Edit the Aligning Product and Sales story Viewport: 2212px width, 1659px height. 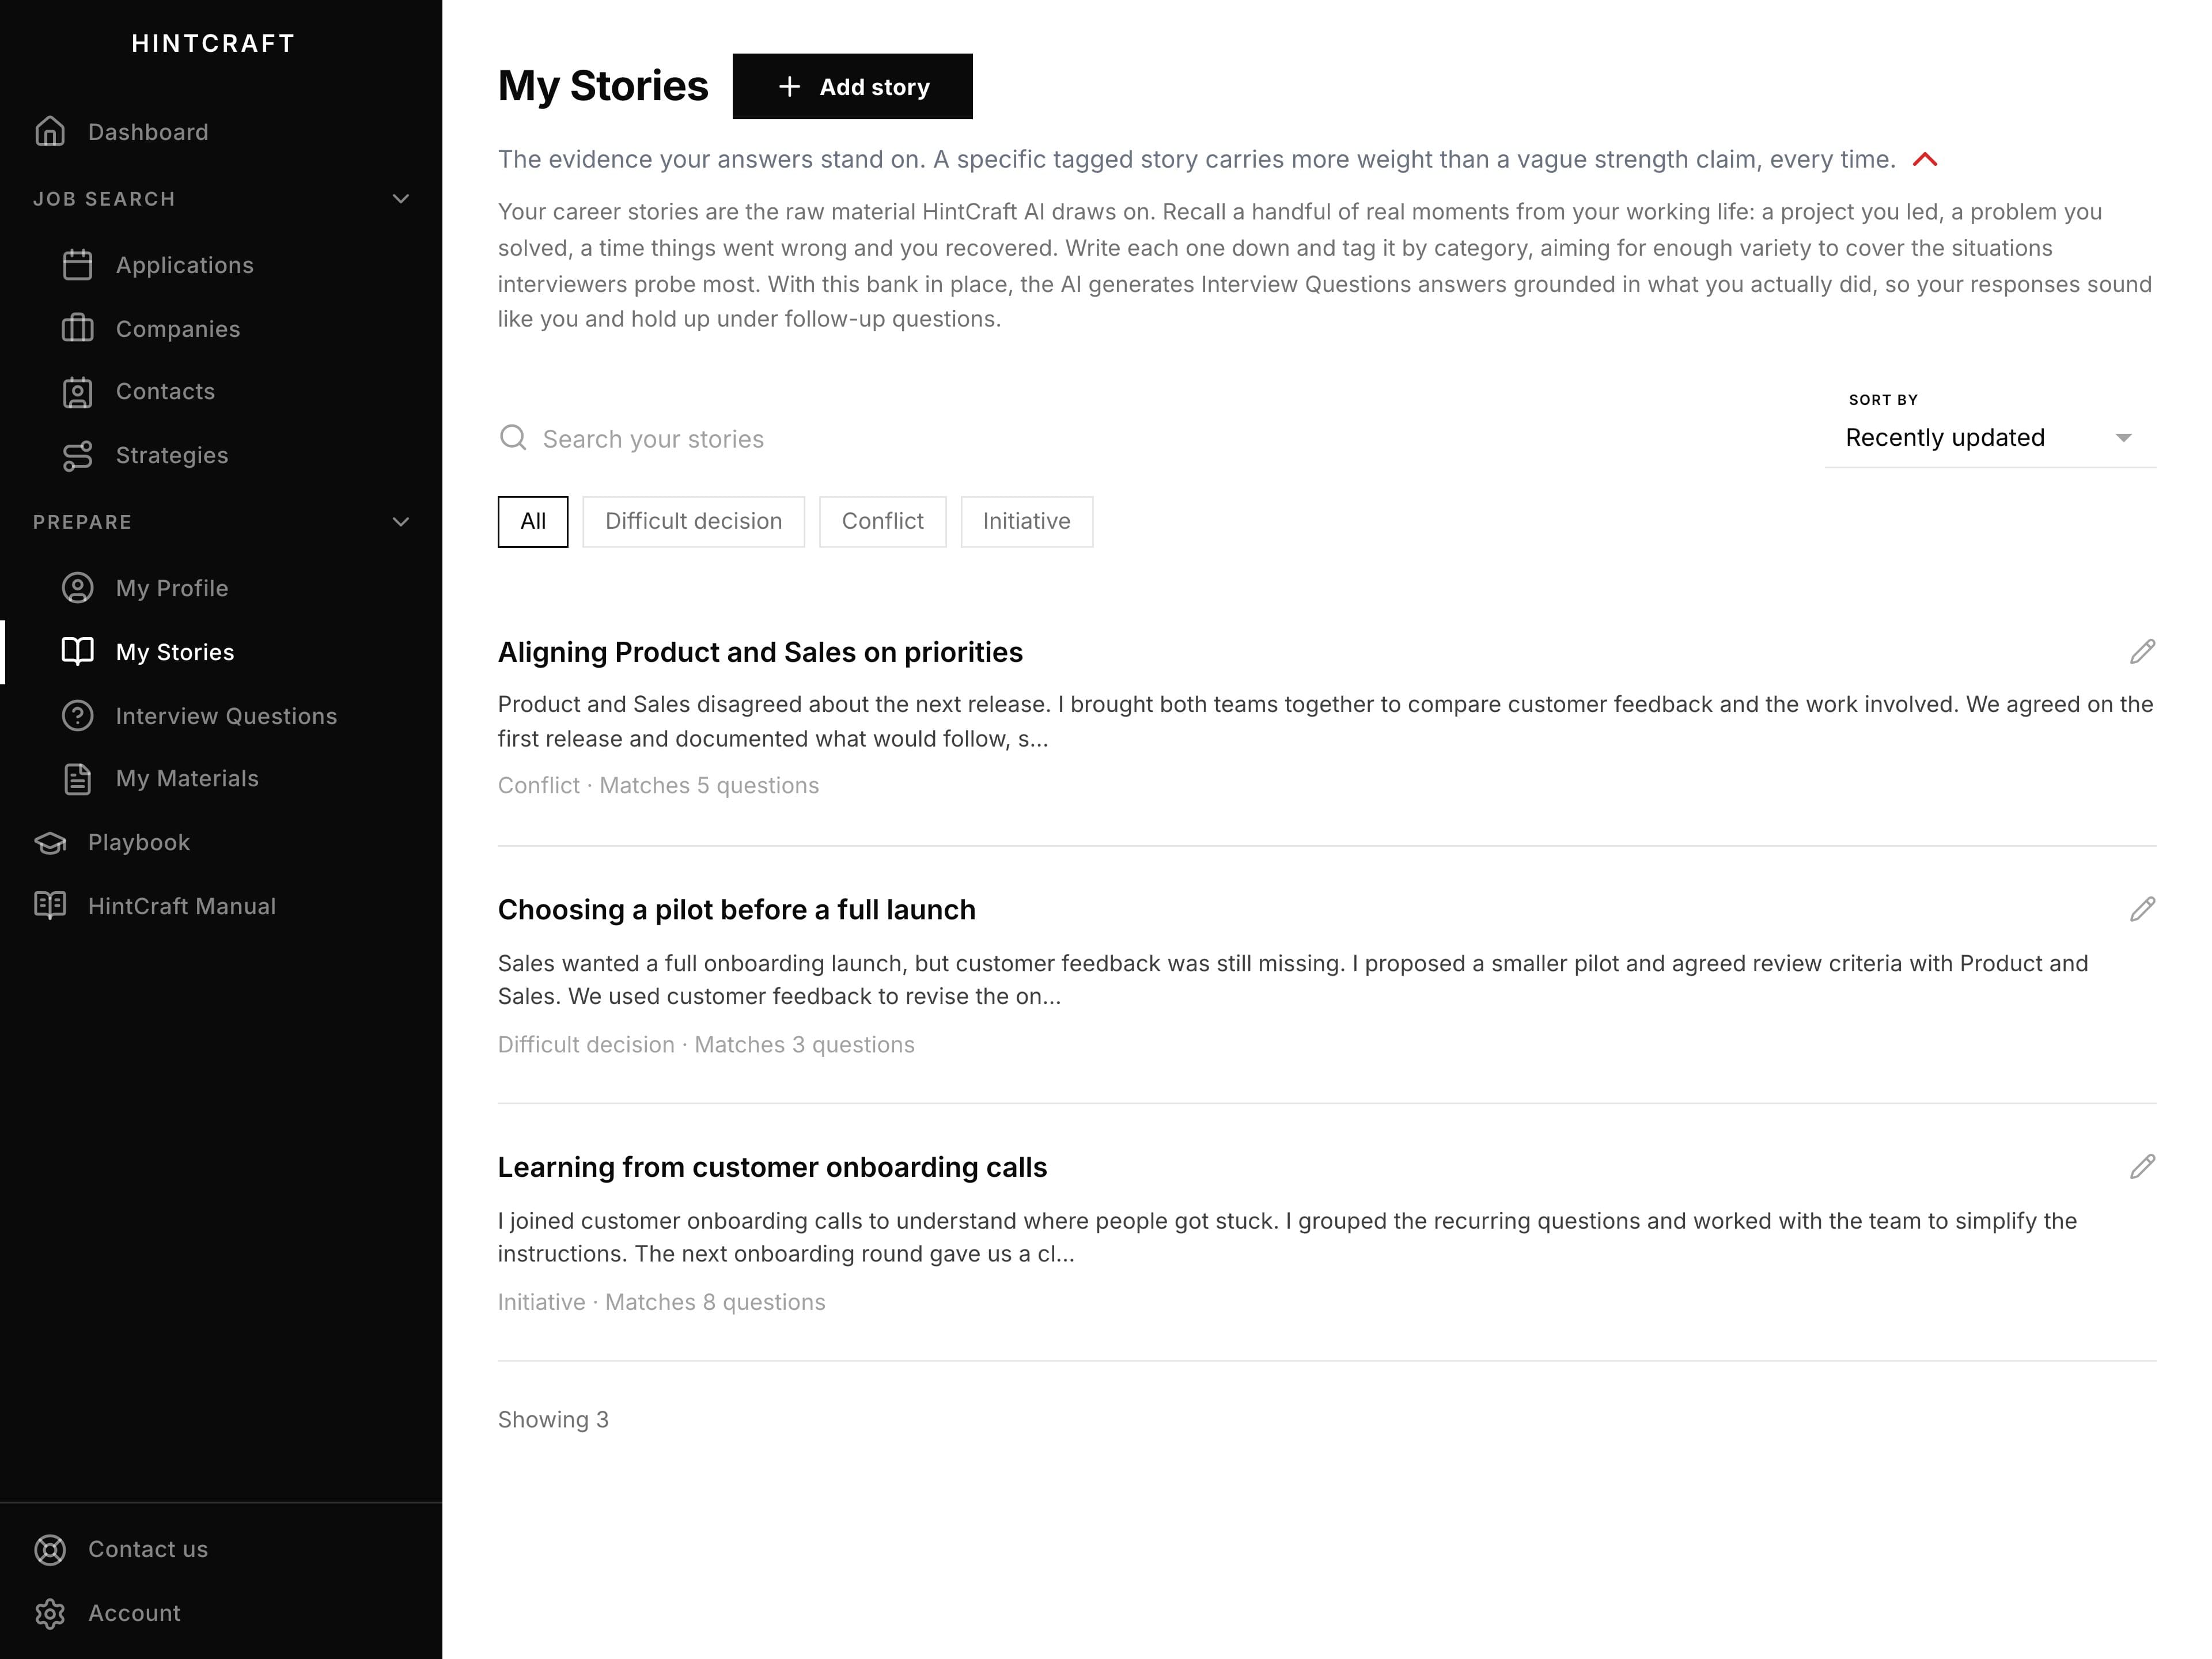click(x=2142, y=652)
